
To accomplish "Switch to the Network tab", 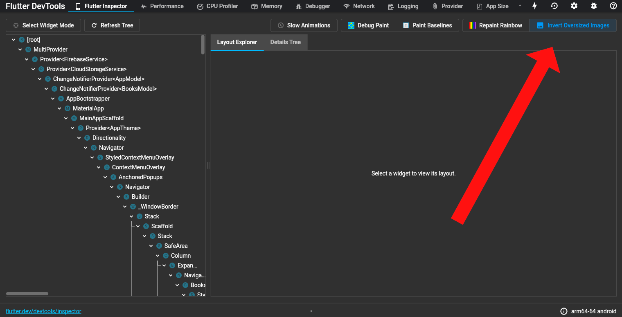I will pyautogui.click(x=359, y=6).
